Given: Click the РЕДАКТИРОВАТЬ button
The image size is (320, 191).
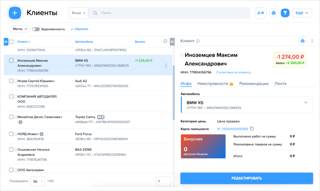Looking at the screenshot, I should pos(247,178).
